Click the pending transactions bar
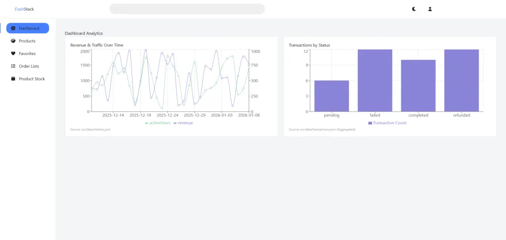The height and width of the screenshot is (240, 506). 331,96
